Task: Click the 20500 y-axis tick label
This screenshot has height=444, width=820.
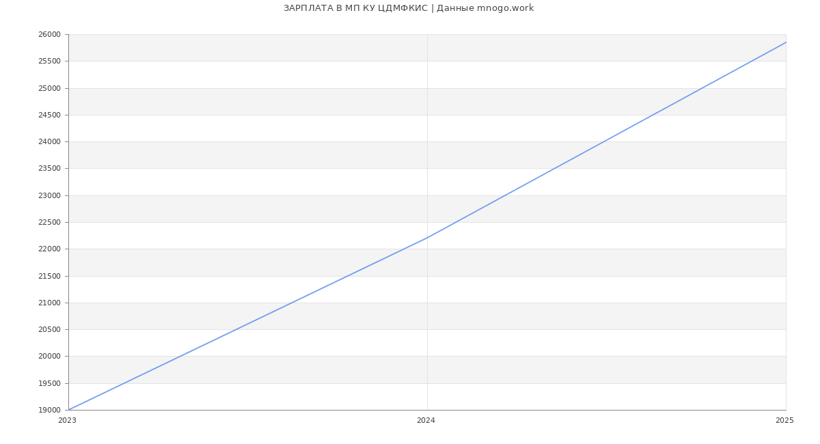Action: pos(49,330)
